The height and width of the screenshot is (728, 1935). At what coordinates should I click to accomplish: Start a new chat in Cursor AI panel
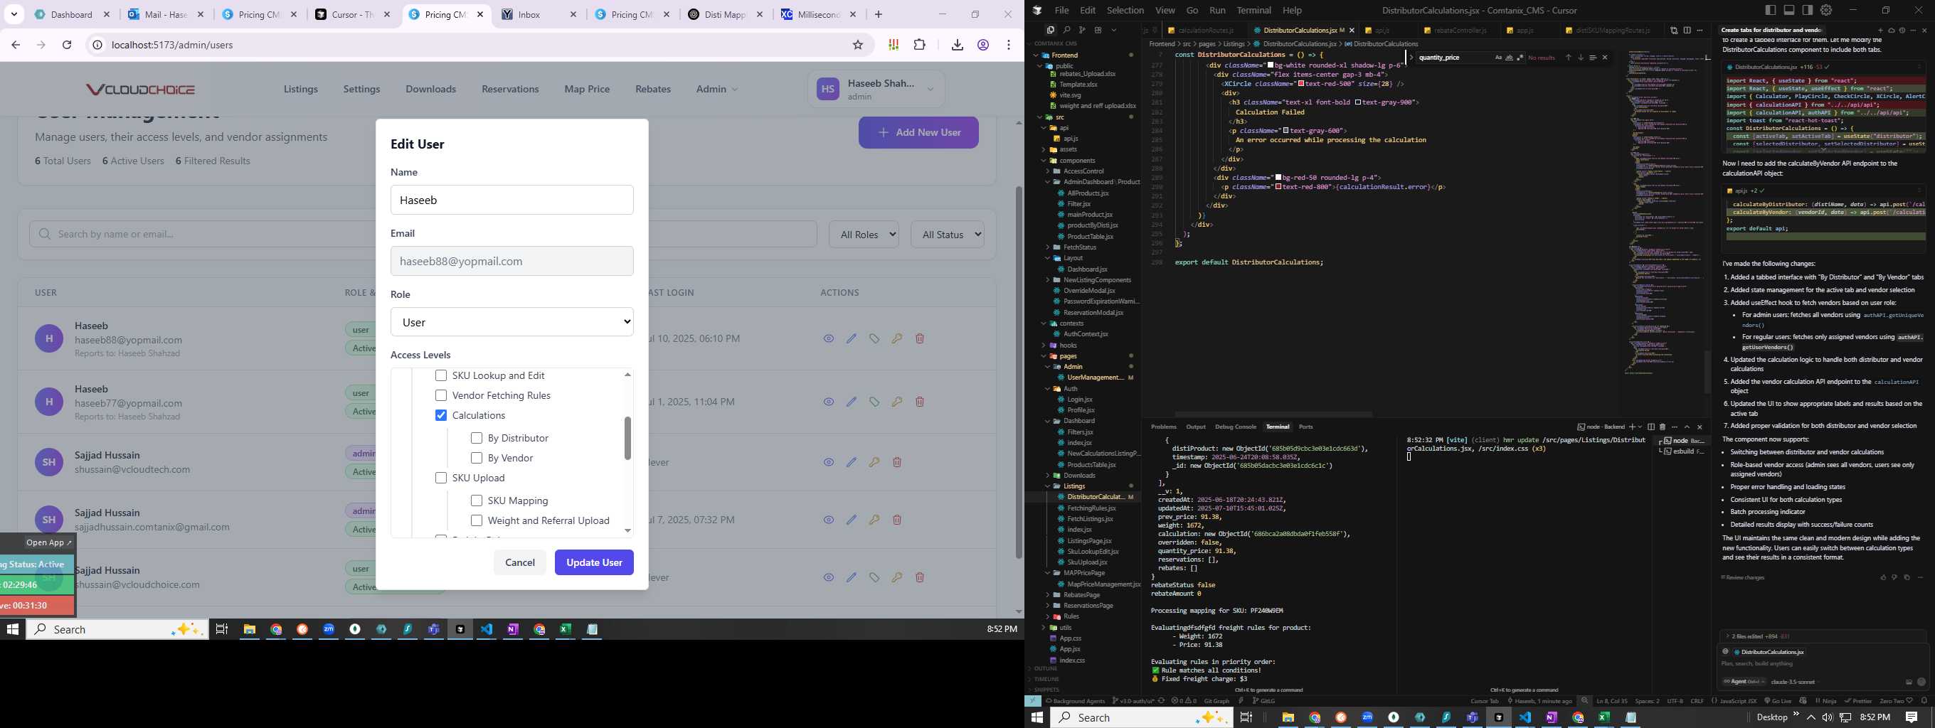[x=1880, y=31]
